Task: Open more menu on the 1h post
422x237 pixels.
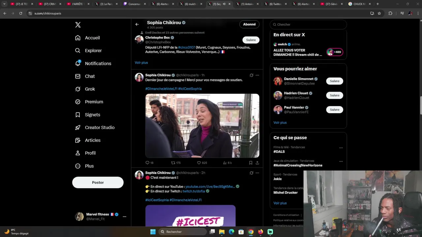Action: click(x=257, y=75)
